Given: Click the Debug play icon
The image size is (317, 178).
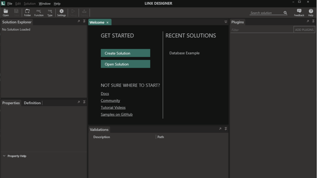Looking at the screenshot, I should coord(73,12).
